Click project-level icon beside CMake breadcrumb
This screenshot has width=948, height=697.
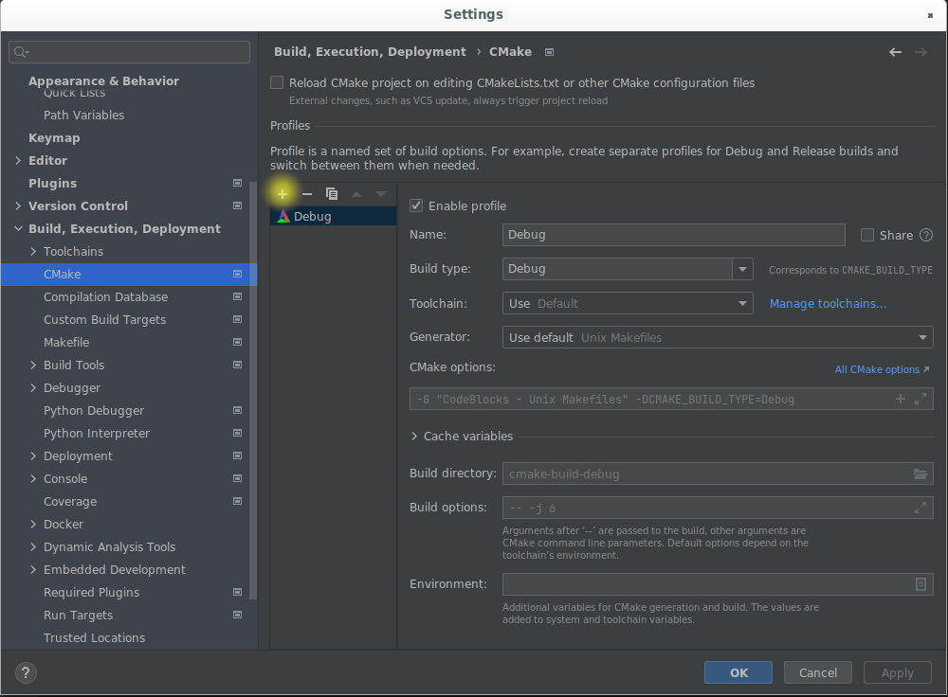pyautogui.click(x=549, y=52)
